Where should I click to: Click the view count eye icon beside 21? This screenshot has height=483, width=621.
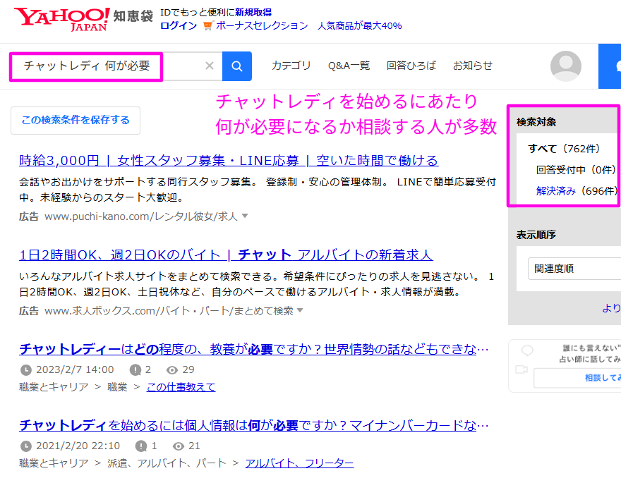(179, 446)
